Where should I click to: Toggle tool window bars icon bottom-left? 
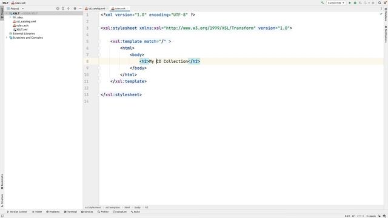click(2, 216)
